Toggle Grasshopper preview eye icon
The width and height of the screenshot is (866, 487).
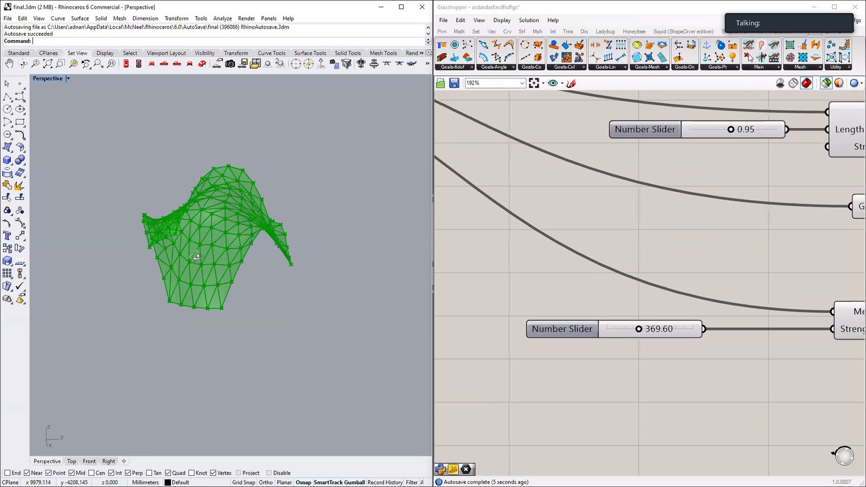pyautogui.click(x=553, y=83)
